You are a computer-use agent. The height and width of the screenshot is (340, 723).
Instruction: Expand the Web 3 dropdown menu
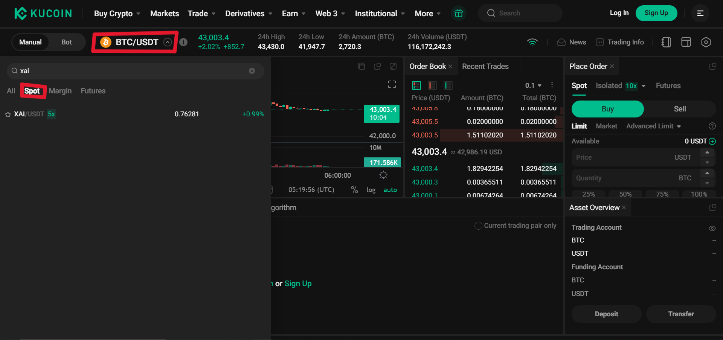pyautogui.click(x=330, y=14)
